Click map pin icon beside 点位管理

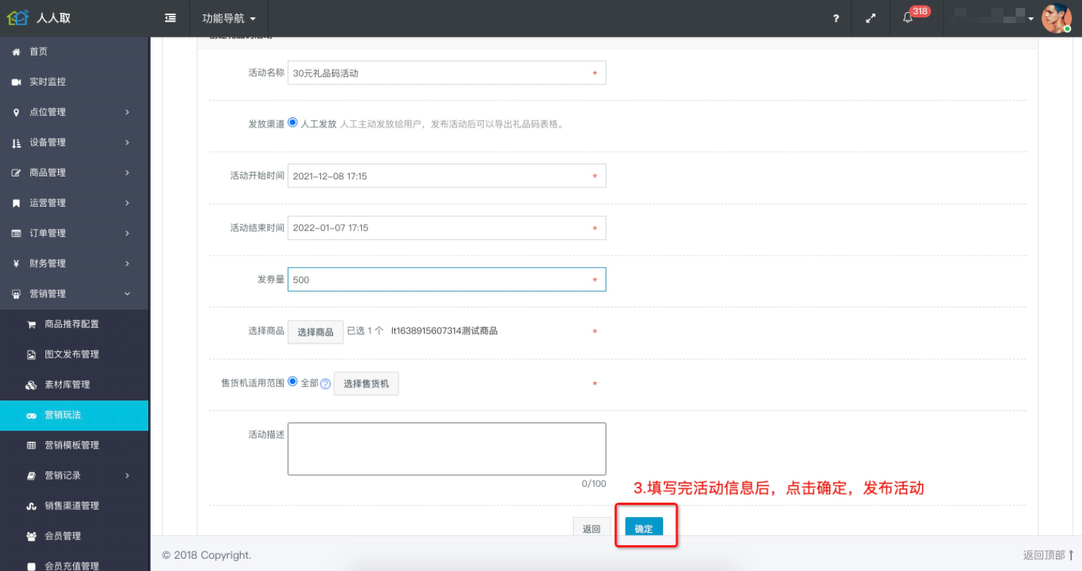point(17,112)
